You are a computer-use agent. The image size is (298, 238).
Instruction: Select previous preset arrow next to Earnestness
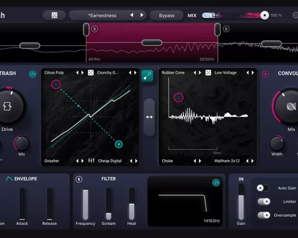click(x=132, y=15)
